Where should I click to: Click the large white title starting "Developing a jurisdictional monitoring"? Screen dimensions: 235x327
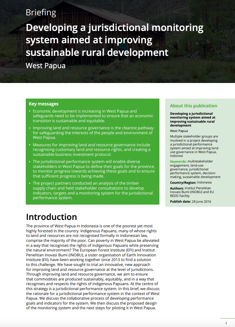point(114,40)
